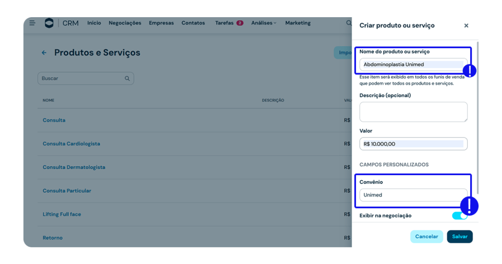The height and width of the screenshot is (264, 502).
Task: Click the Descrição text area
Action: [x=413, y=112]
